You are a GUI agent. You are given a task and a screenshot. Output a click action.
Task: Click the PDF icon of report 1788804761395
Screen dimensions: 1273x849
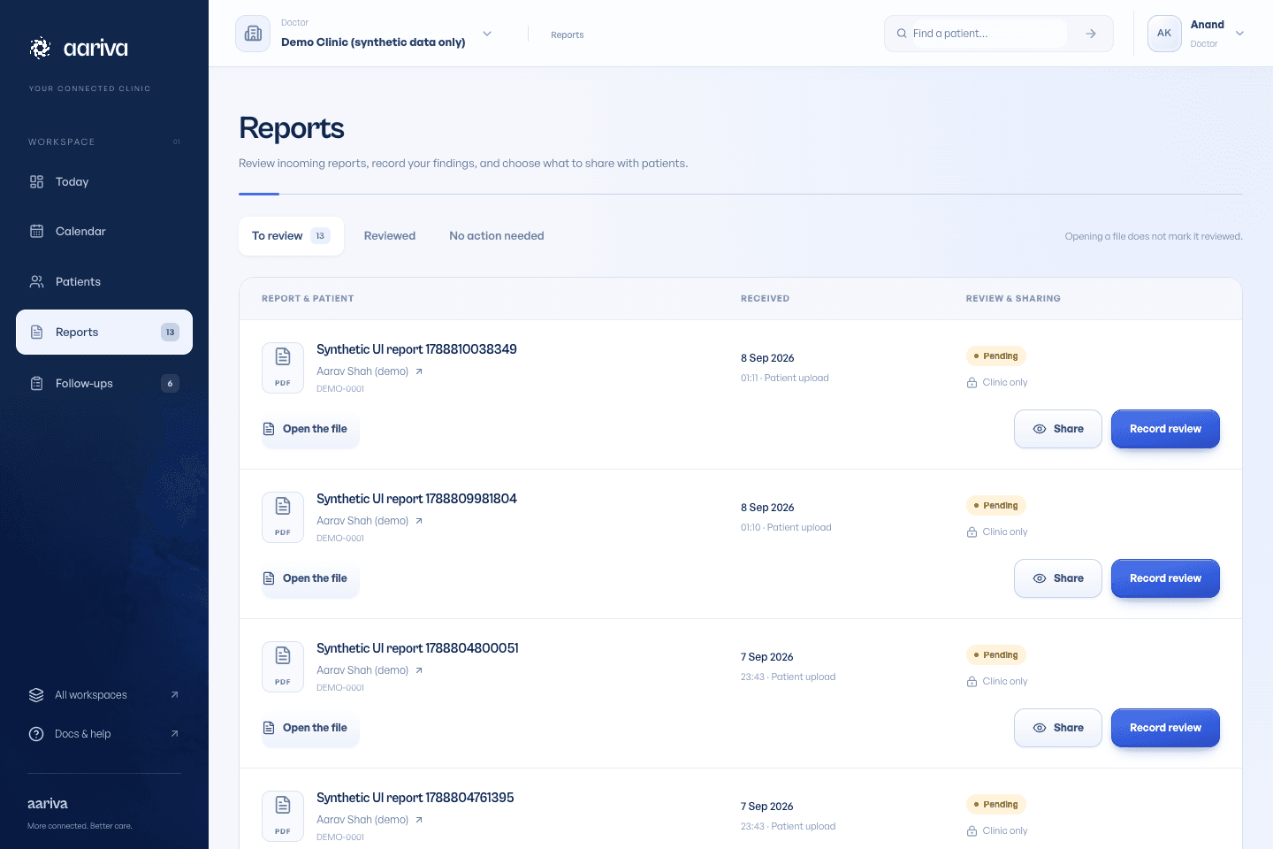pyautogui.click(x=283, y=815)
